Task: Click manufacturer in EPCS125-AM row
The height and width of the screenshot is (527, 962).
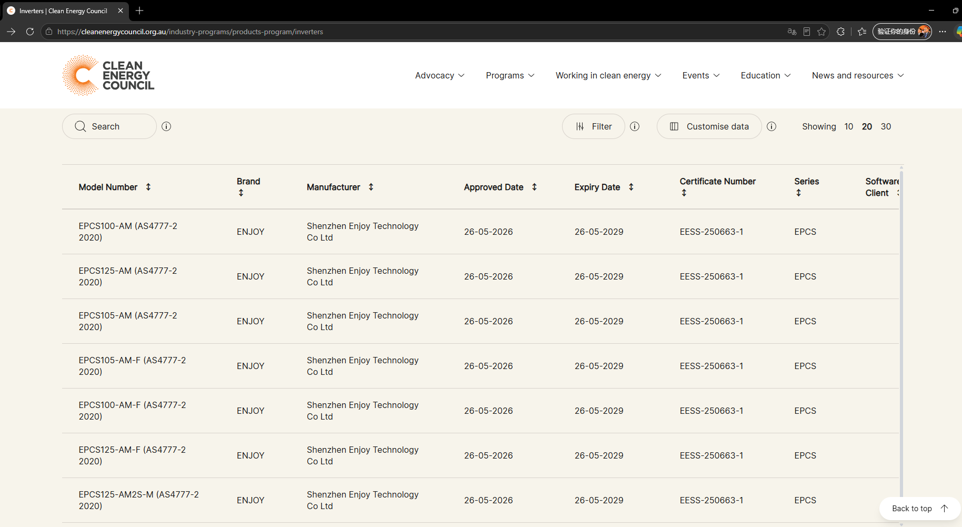Action: 363,276
